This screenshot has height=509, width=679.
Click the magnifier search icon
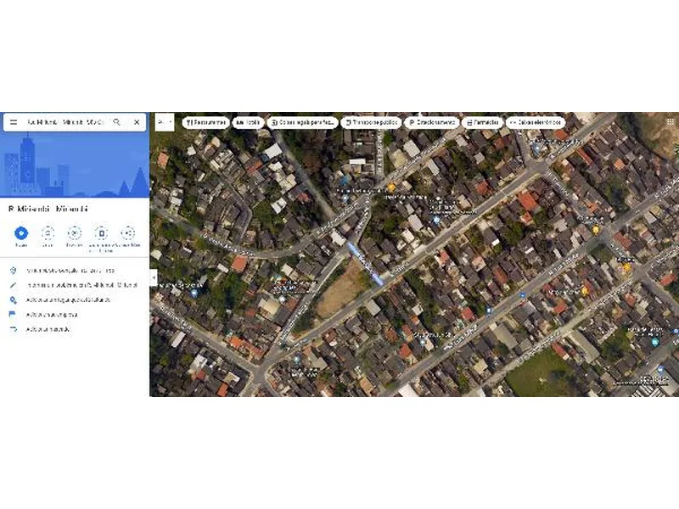click(116, 122)
